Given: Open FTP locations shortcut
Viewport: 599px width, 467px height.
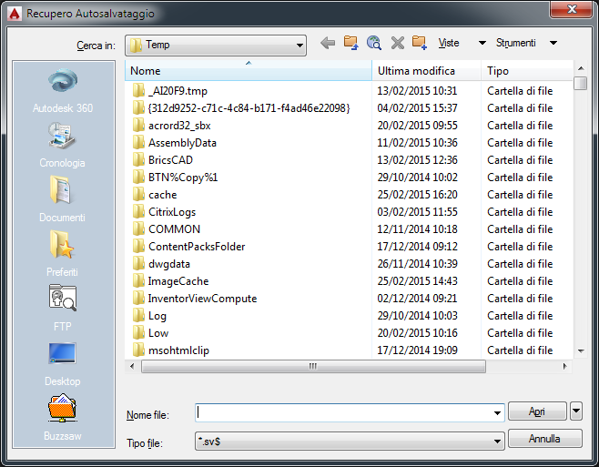Looking at the screenshot, I should [62, 309].
